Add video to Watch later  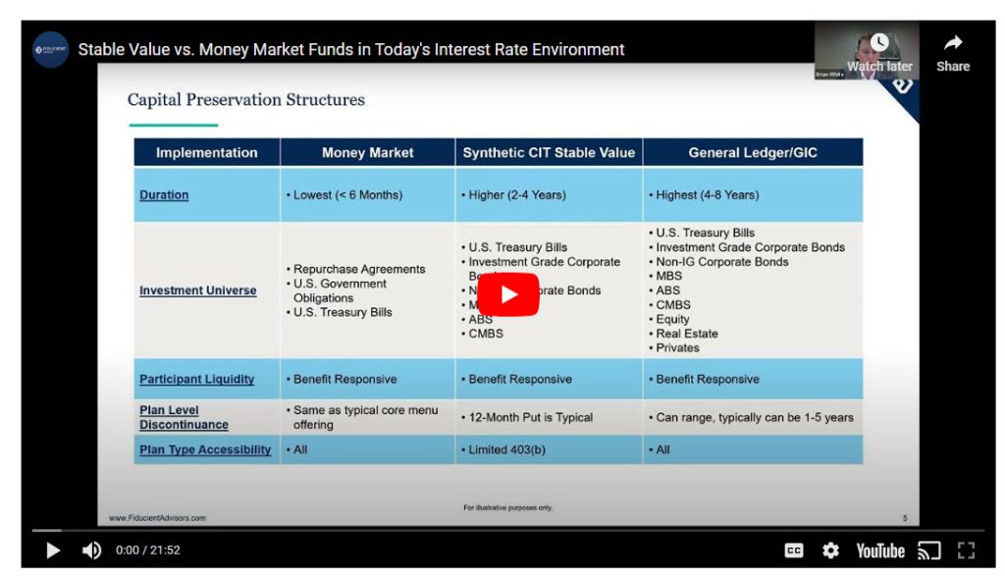click(x=879, y=53)
